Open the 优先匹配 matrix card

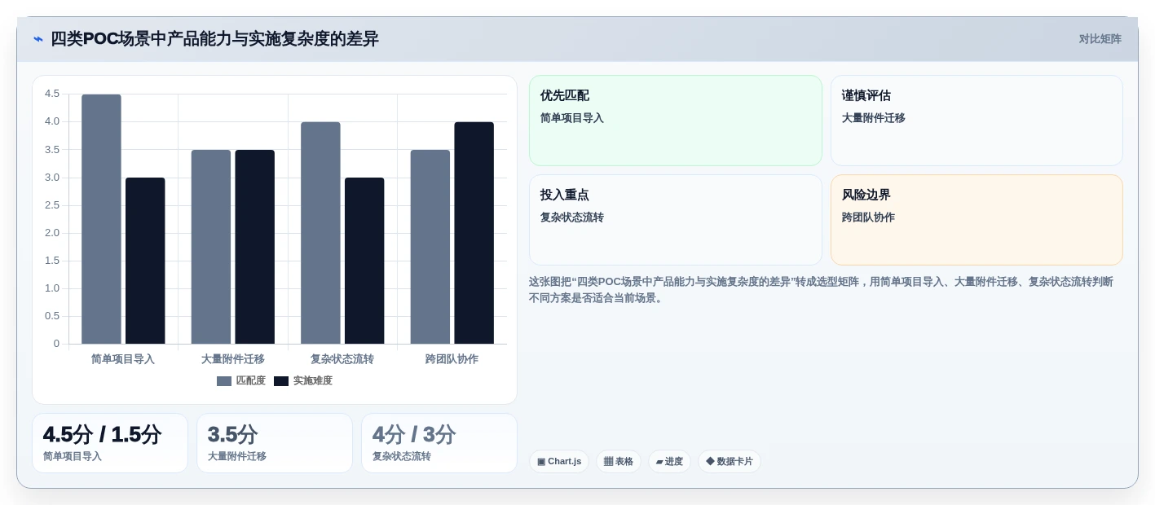click(x=676, y=121)
